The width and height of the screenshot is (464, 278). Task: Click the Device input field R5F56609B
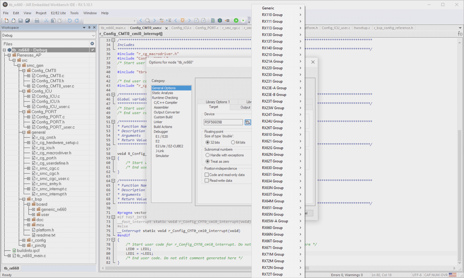(223, 122)
